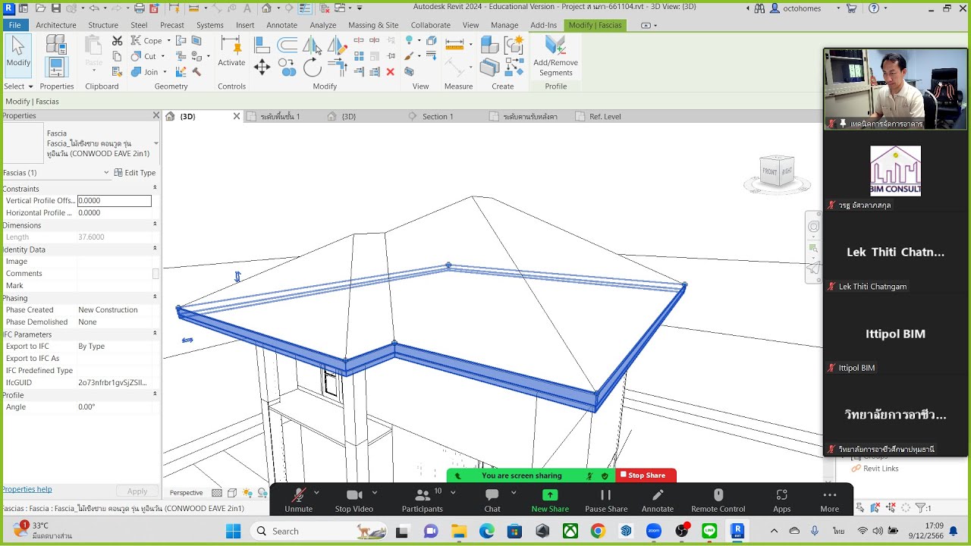Click Save icon in quick access toolbar
Screen dimensions: 971x546
coord(56,8)
